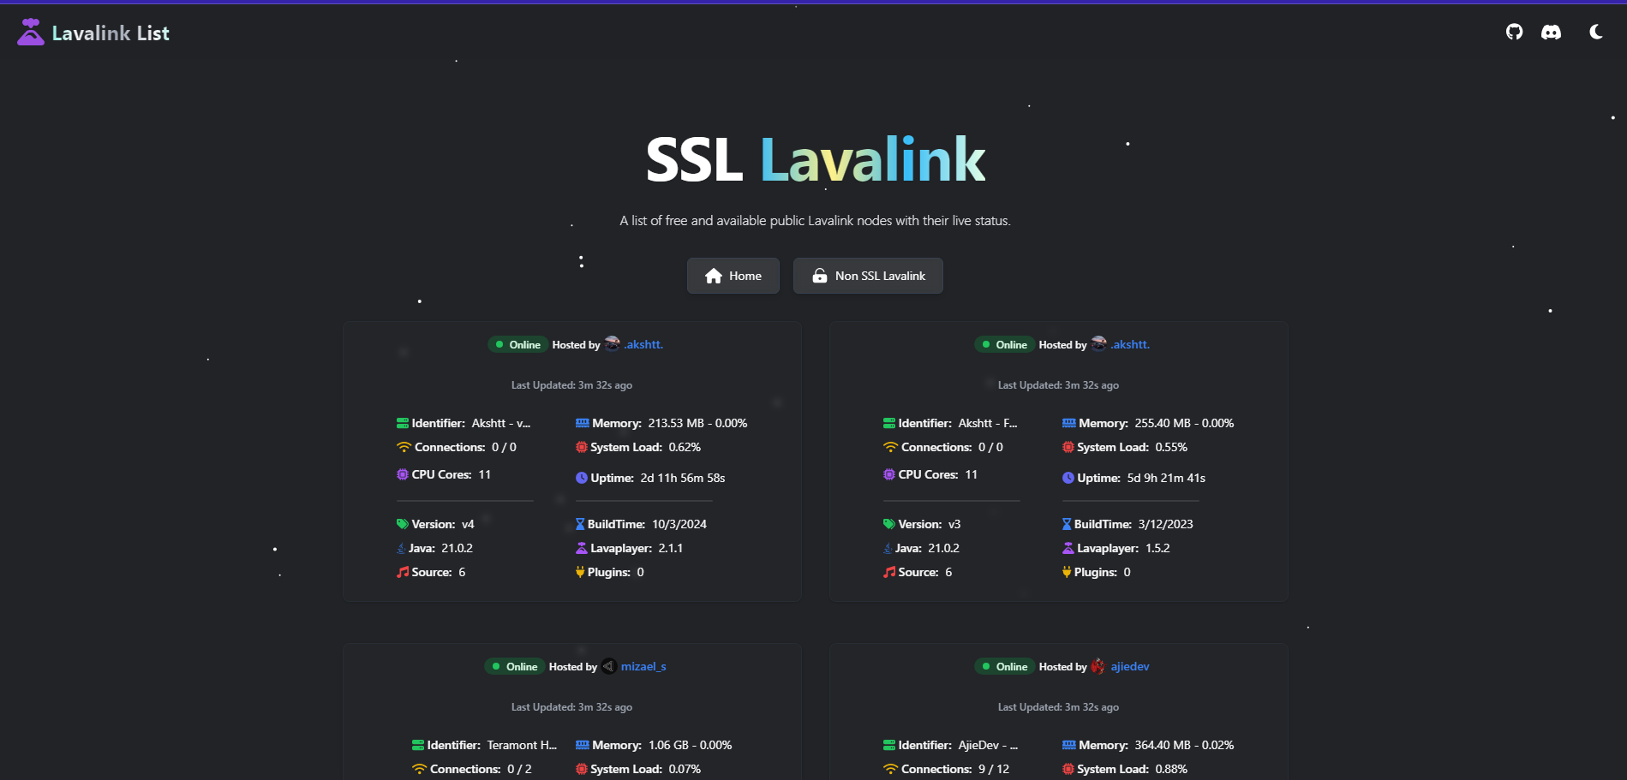Click the Lavalink List title link
The image size is (1627, 780).
pos(111,33)
